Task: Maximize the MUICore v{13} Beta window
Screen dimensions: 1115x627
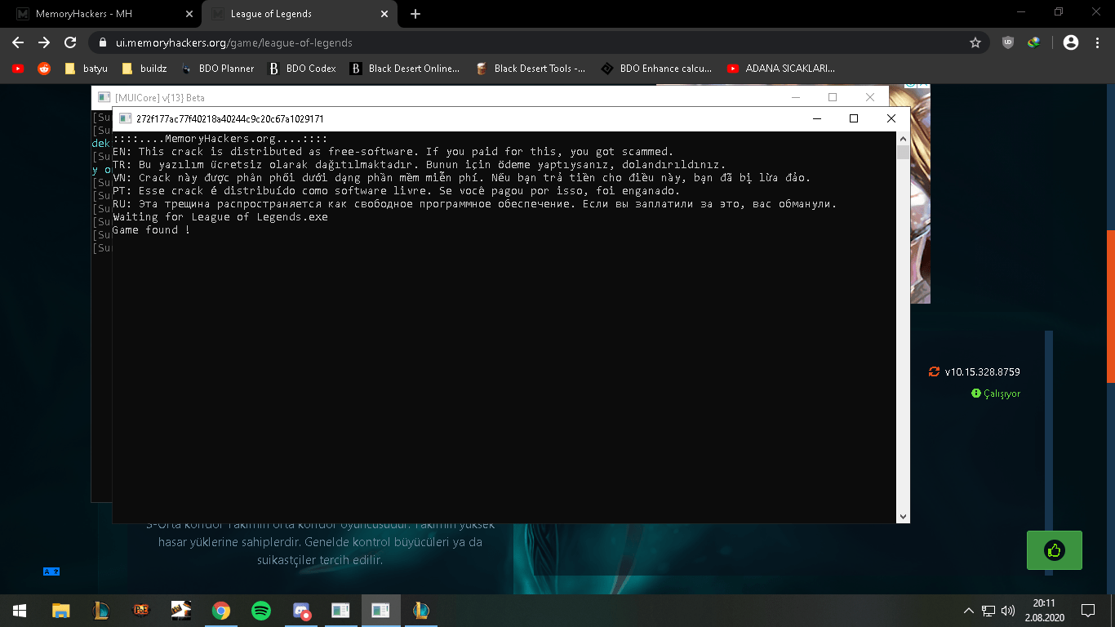Action: [833, 97]
